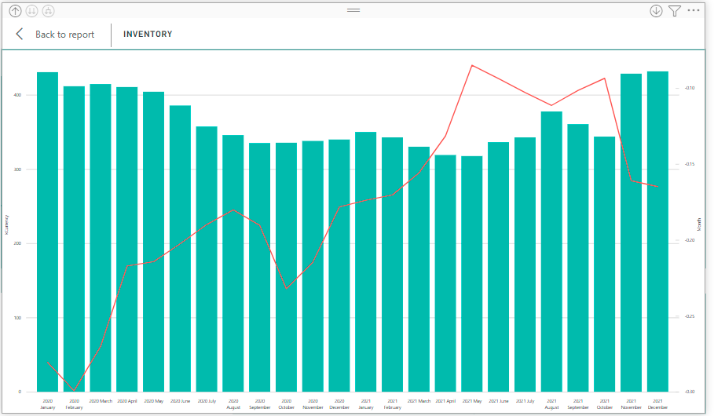This screenshot has height=416, width=714.
Task: Click the 2021 June bar
Action: pos(498,267)
